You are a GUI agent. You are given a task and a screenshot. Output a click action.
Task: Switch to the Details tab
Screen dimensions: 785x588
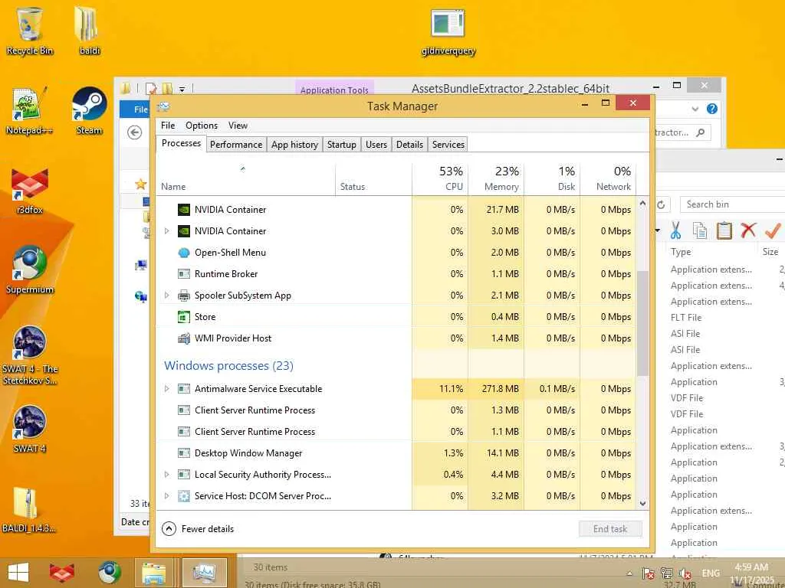(x=409, y=145)
